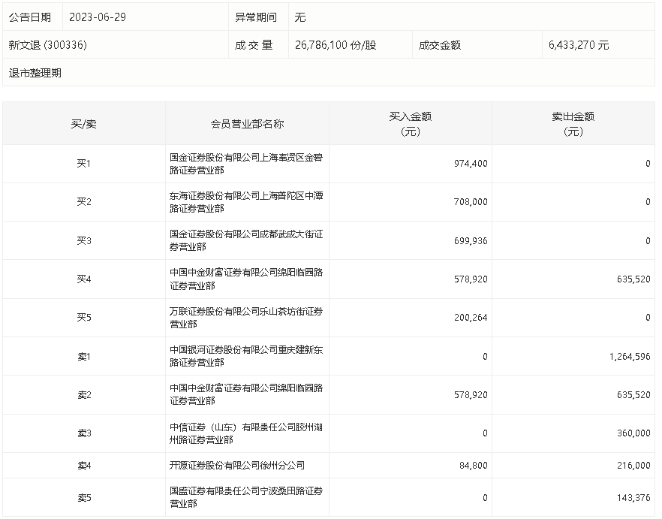
Task: Select buy amount 974,400
Action: 471,164
